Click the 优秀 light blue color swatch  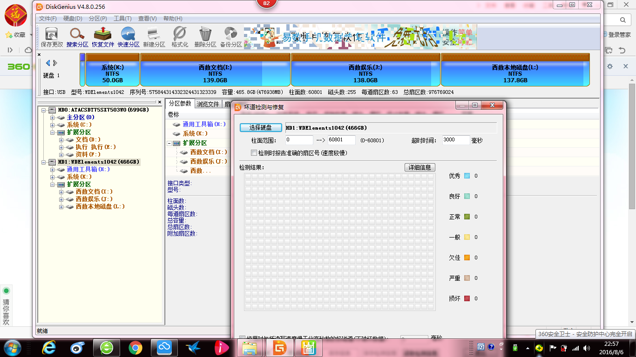point(467,176)
